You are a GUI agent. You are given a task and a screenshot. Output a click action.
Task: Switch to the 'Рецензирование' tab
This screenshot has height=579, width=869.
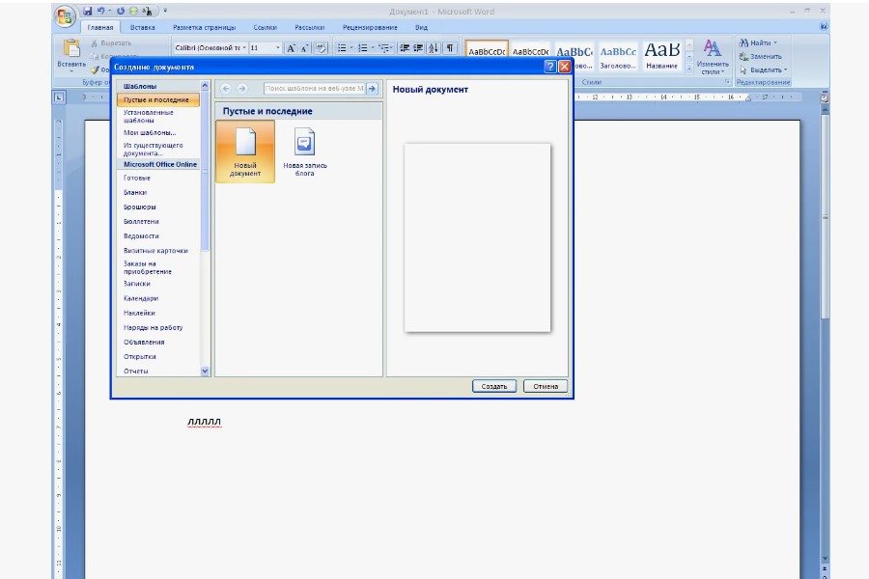coord(369,27)
